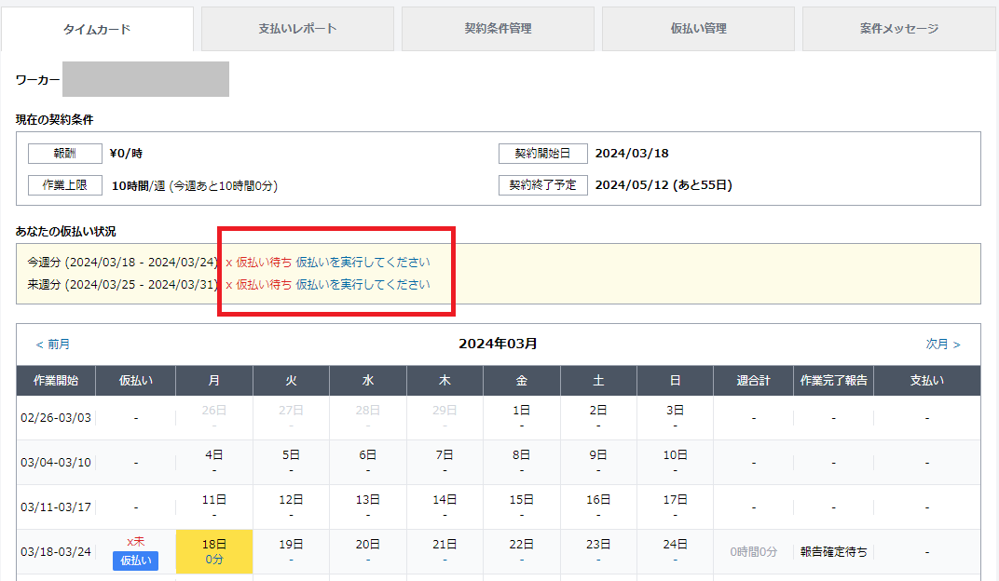Screen dimensions: 999x581
Task: Click the 19日 calendar cell
Action: tap(291, 551)
